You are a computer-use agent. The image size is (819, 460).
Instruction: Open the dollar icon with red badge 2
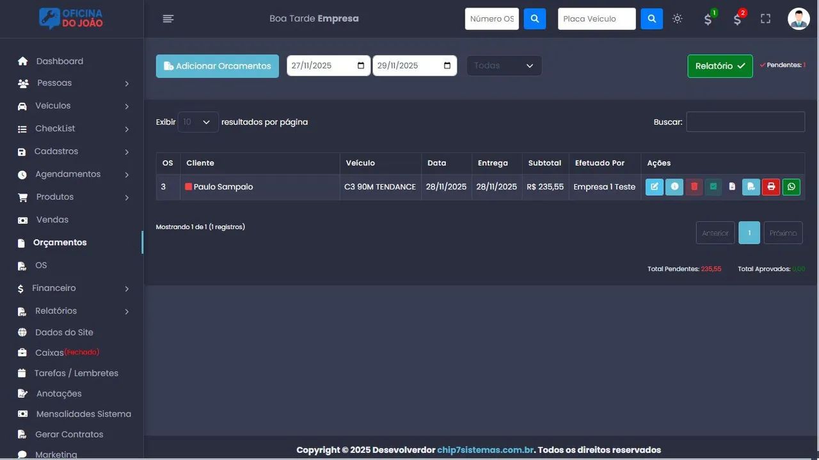(737, 19)
